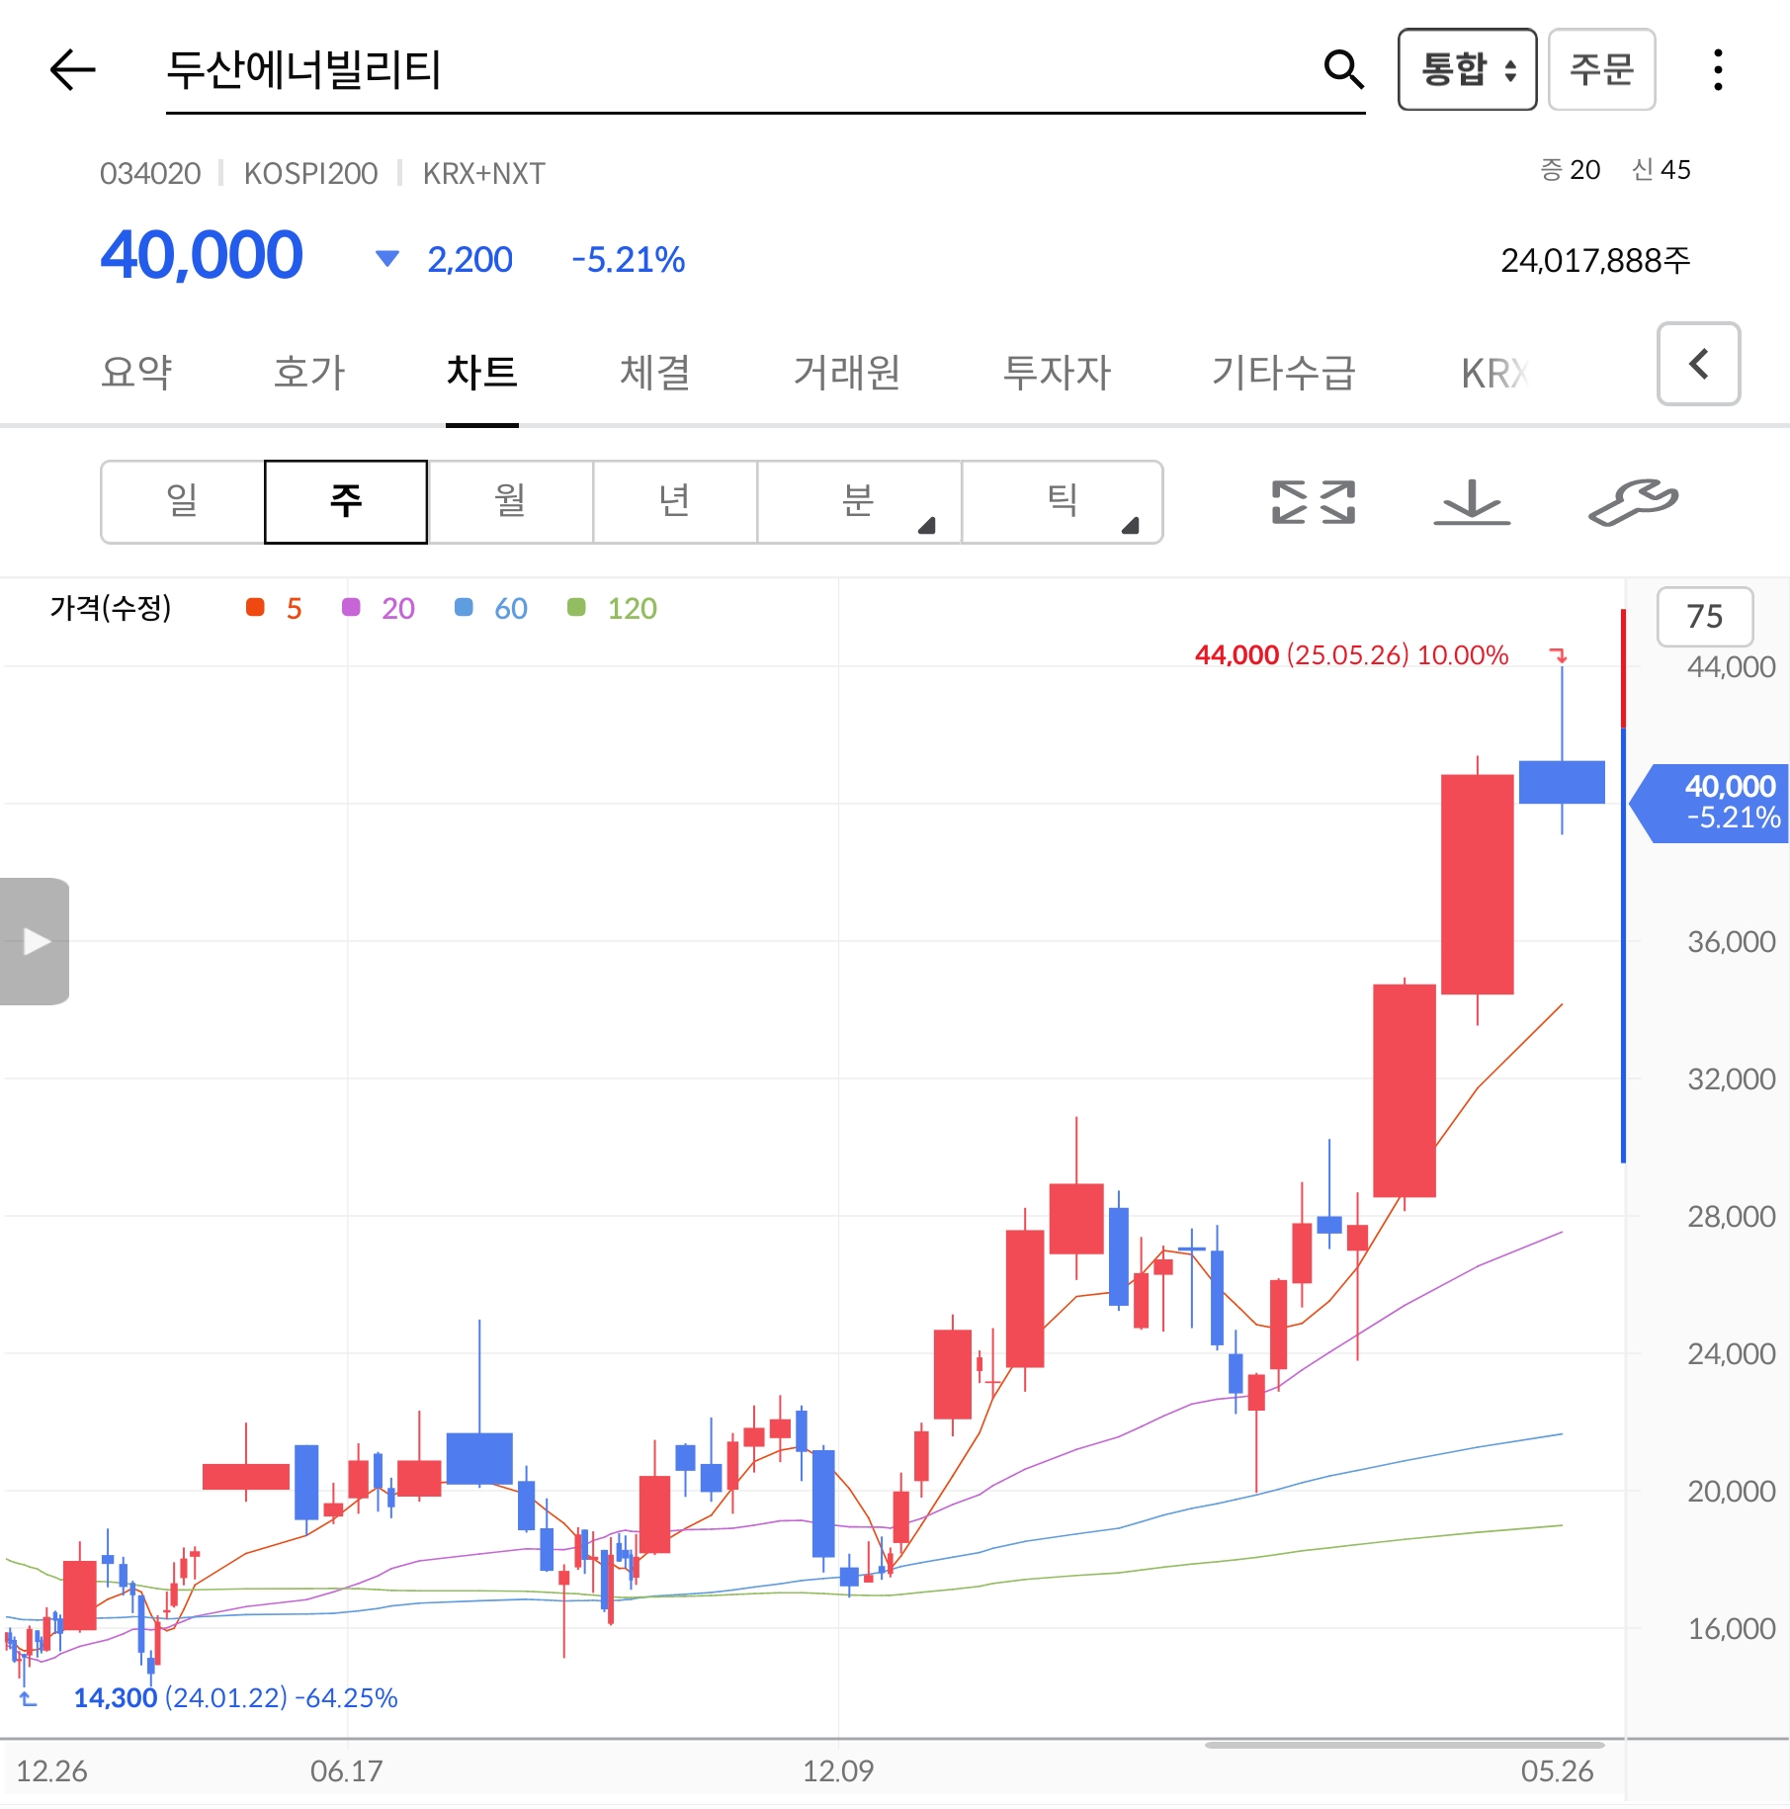Click the 06.17 date axis label
This screenshot has width=1790, height=1809.
346,1770
